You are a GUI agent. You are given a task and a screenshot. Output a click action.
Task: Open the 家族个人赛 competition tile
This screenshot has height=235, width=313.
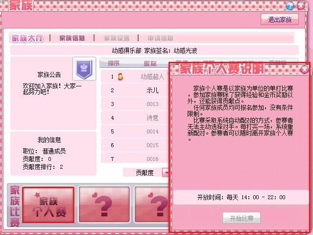coord(48,205)
